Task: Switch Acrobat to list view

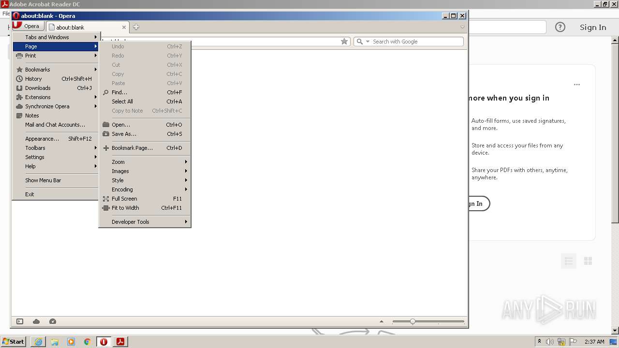Action: click(x=569, y=261)
